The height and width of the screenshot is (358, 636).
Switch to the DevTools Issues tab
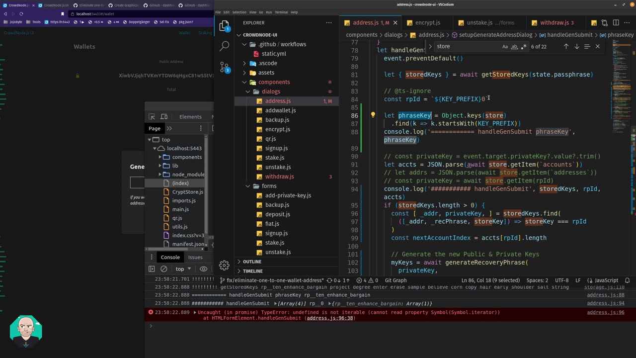pos(195,257)
